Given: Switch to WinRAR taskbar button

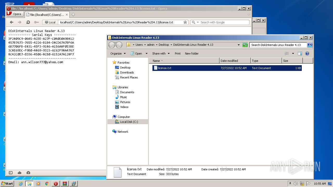Looking at the screenshot, I should 65,184.
